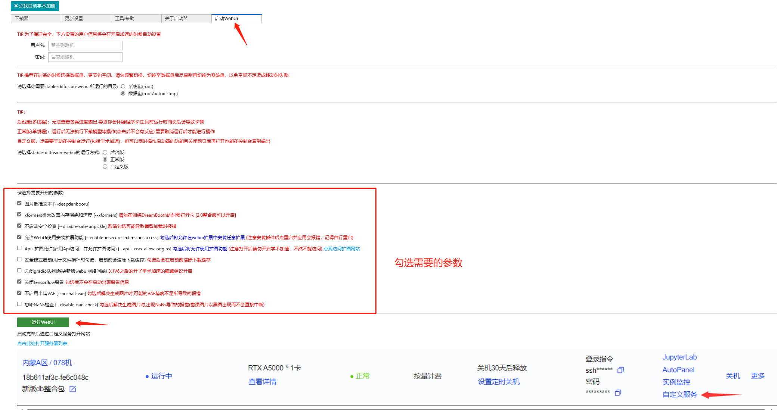Uncheck 图片反推文本 deepdanbooru option

(x=19, y=203)
